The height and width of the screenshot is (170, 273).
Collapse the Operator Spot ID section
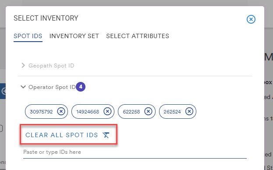(23, 87)
